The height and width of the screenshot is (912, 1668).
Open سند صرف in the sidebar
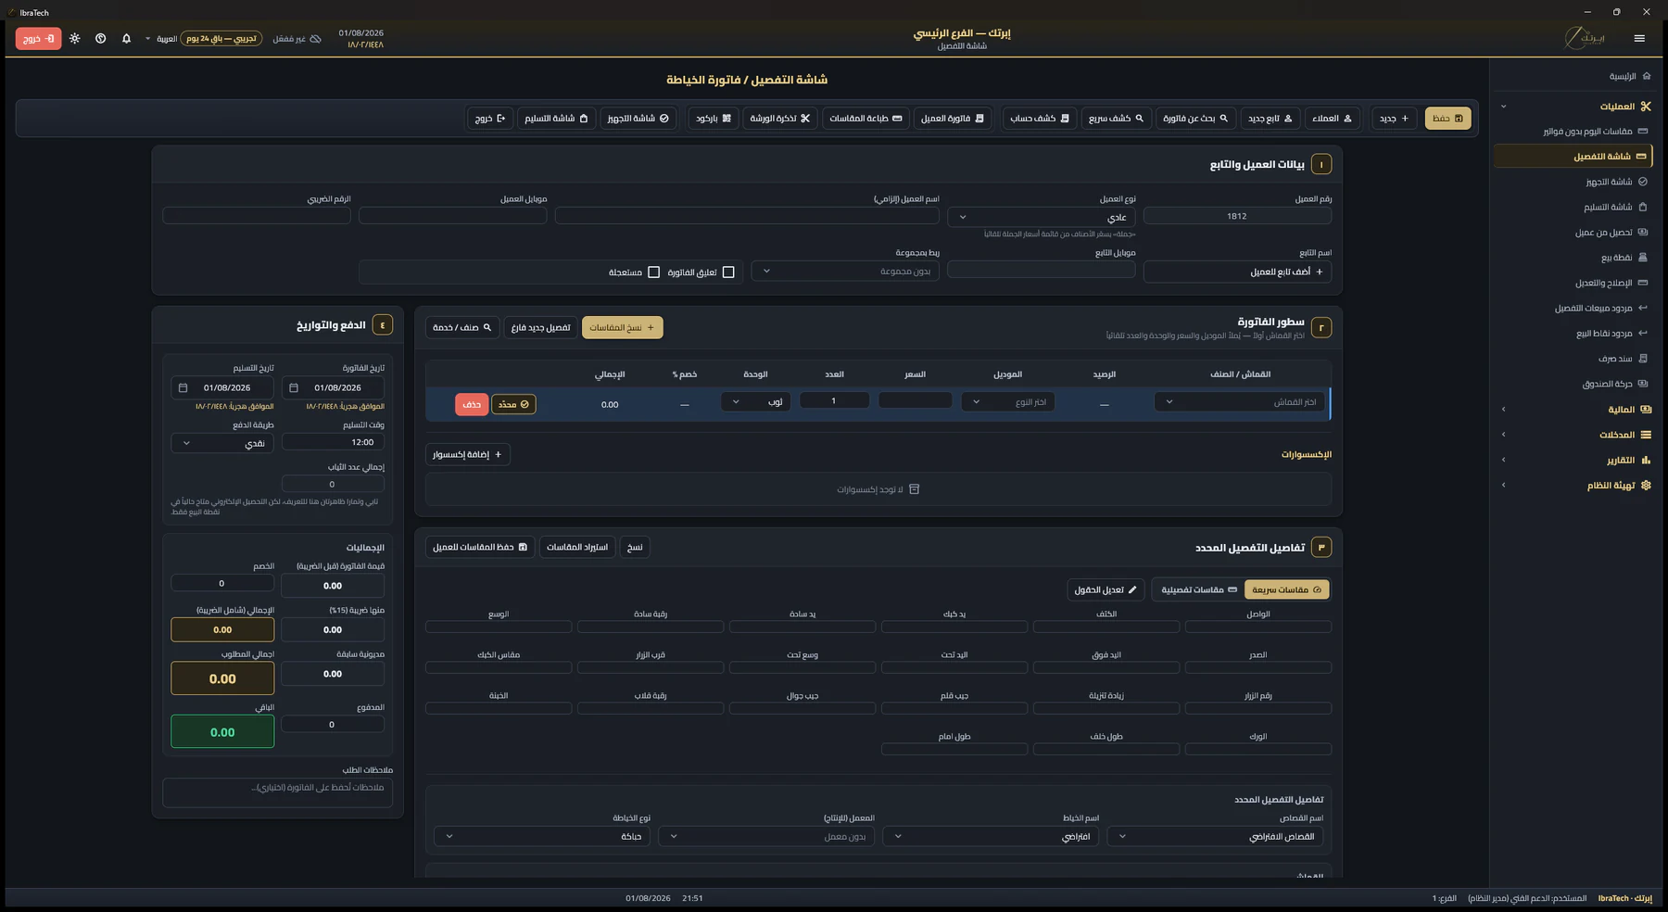tap(1573, 358)
